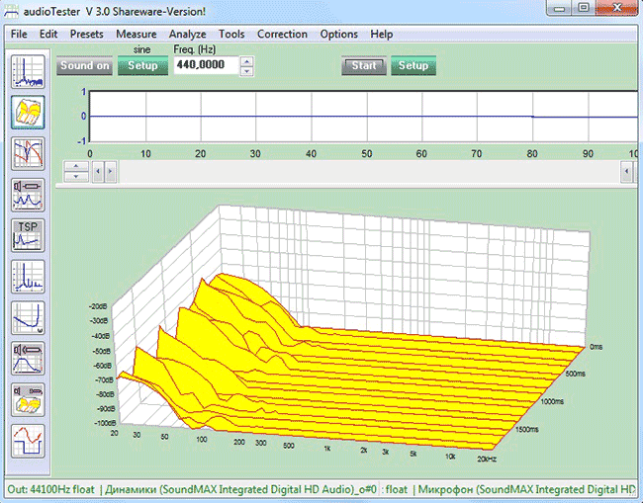
Task: Click the -20dB level axis label
Action: coord(98,306)
